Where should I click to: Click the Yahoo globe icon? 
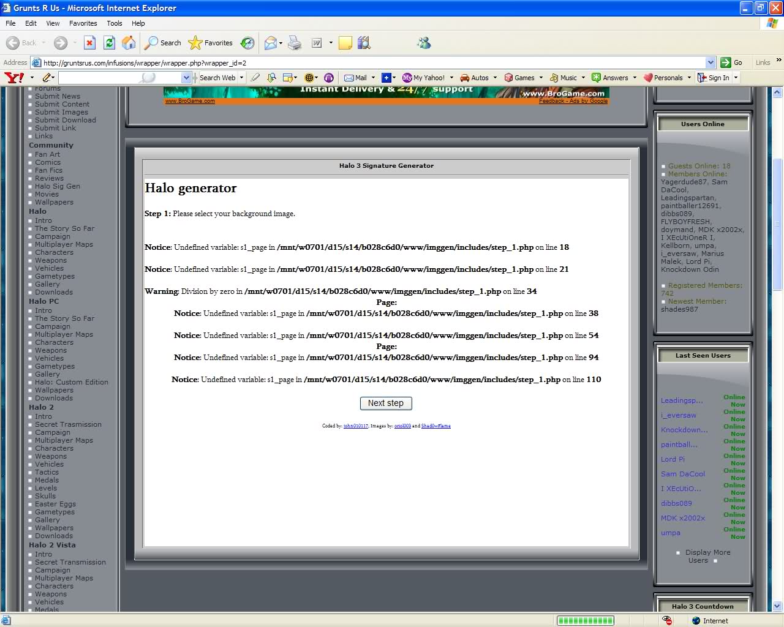pos(309,78)
